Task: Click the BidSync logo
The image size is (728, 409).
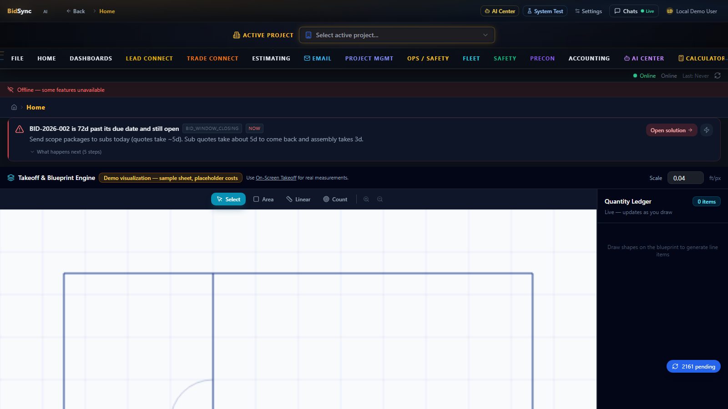Action: [19, 11]
